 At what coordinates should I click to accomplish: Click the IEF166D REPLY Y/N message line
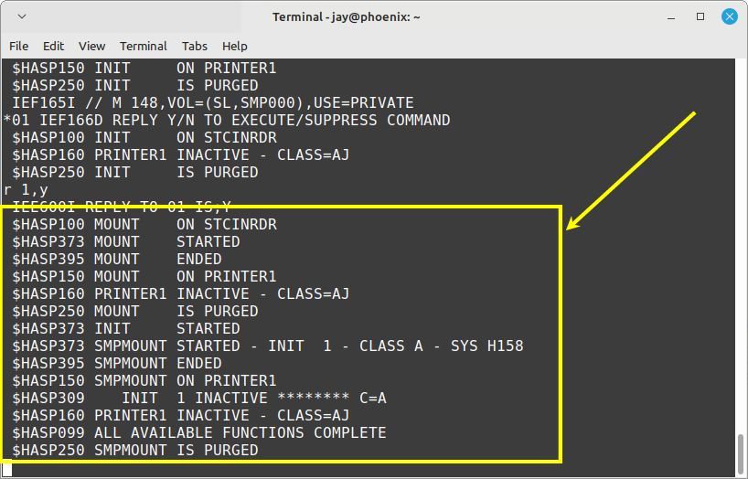point(227,121)
